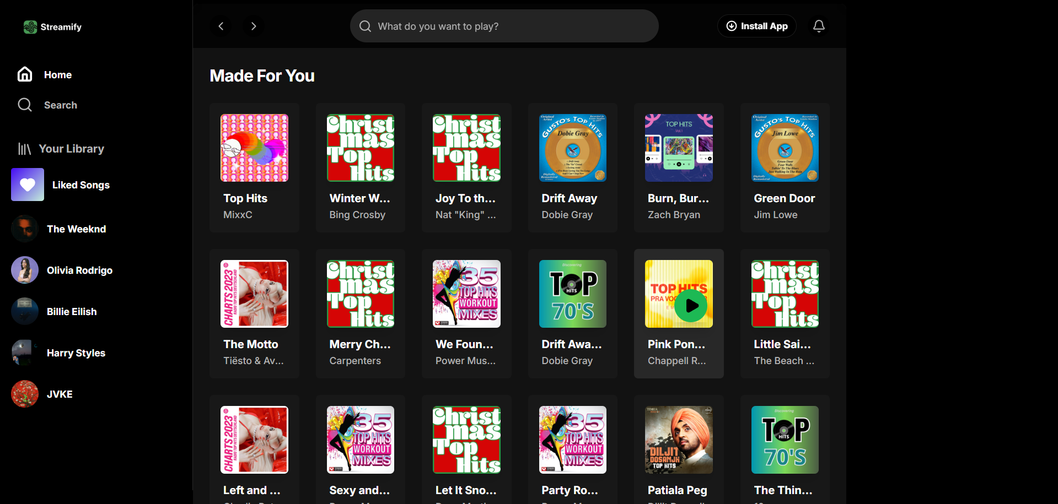
Task: Open Your Library label
Action: coord(71,149)
